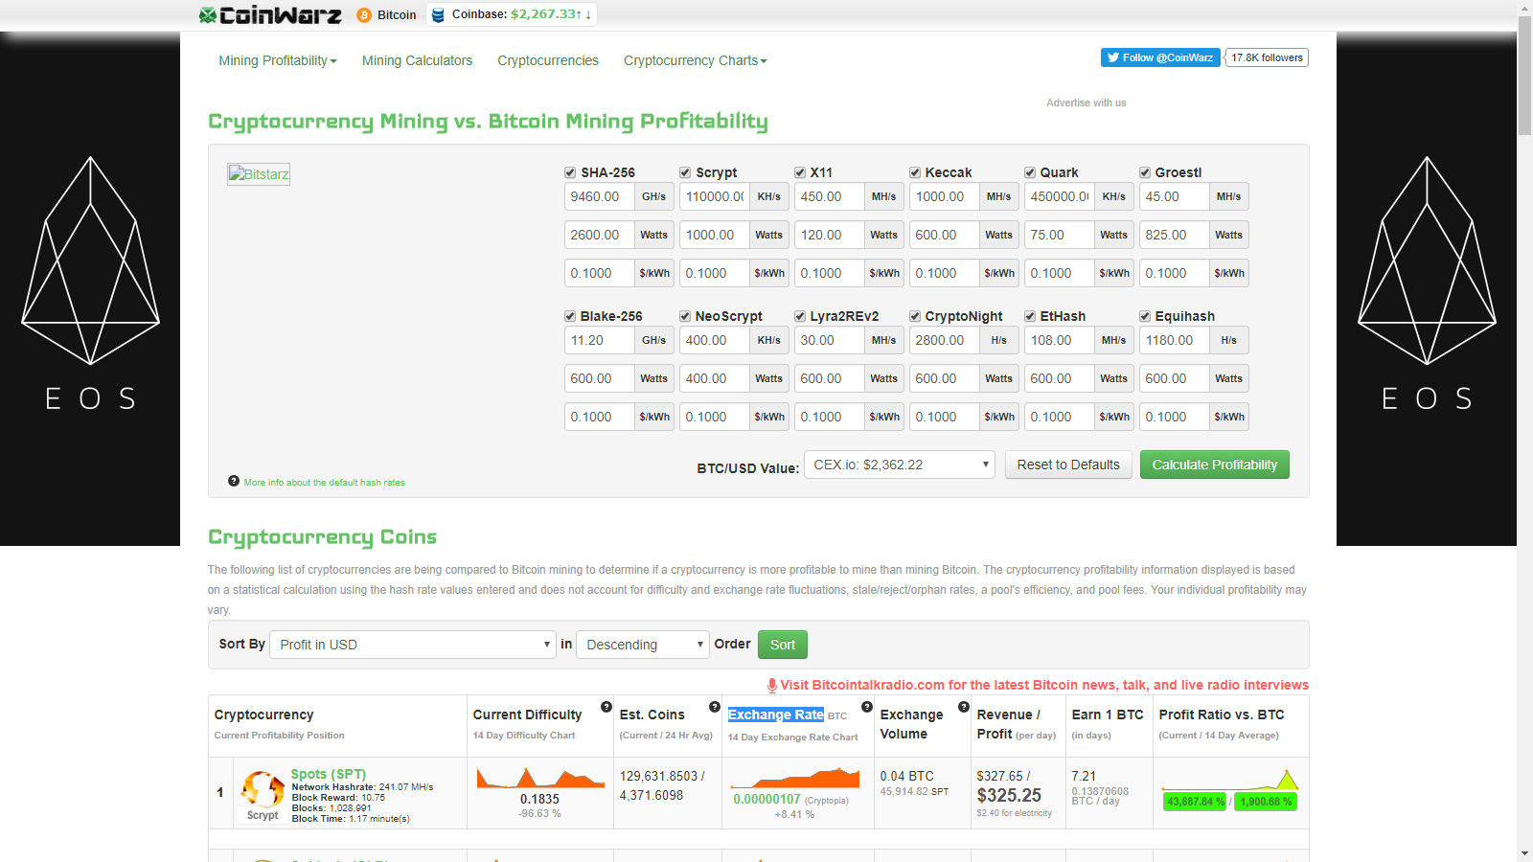
Task: Click Follow @CoinWarz Twitter button
Action: point(1160,57)
